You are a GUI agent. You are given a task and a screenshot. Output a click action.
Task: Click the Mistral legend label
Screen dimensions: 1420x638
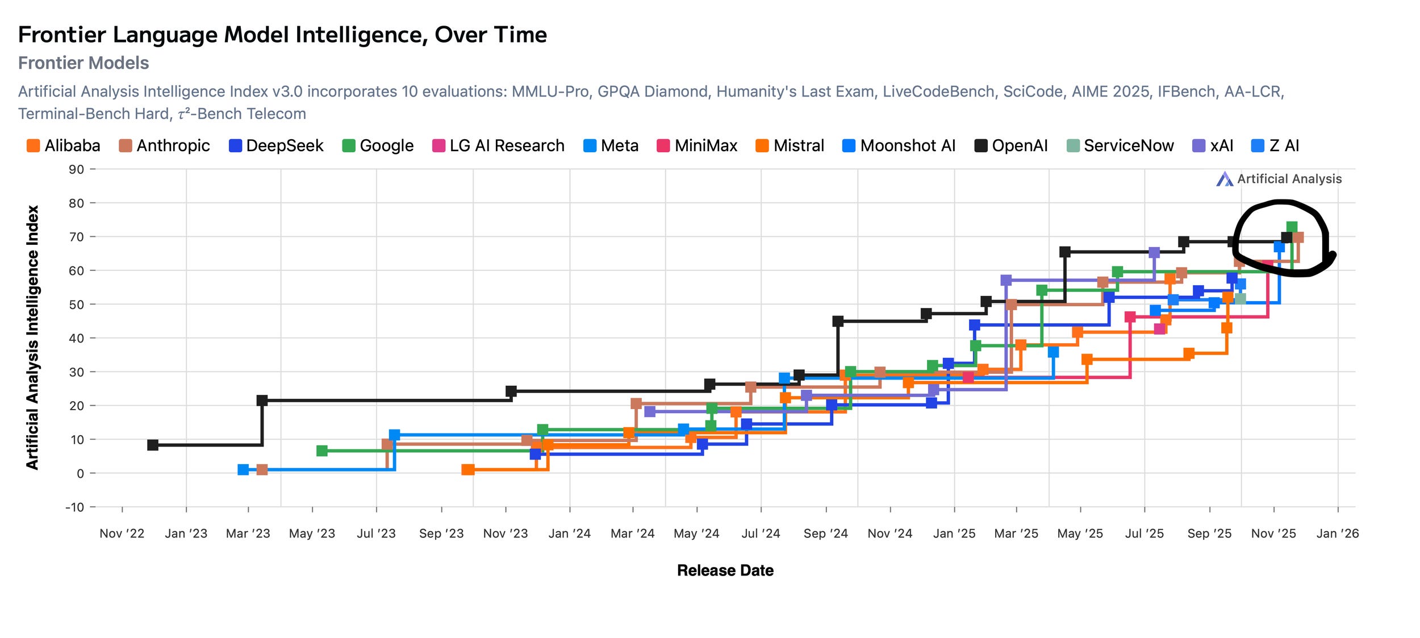(x=798, y=146)
